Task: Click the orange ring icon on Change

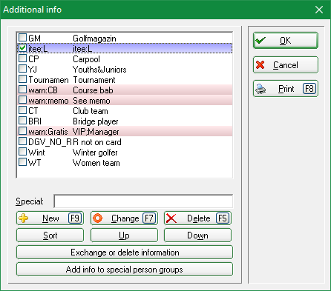Action: pyautogui.click(x=98, y=218)
